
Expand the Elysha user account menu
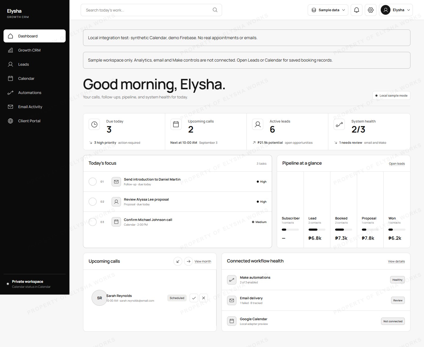(396, 10)
